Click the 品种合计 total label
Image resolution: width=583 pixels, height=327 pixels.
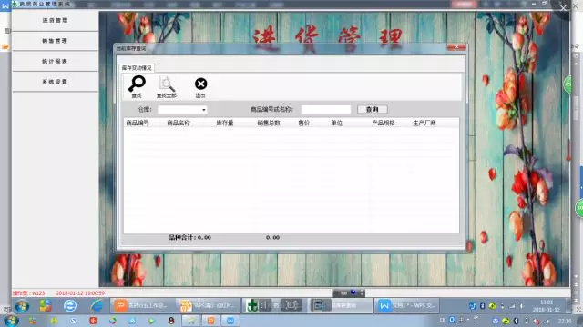189,237
